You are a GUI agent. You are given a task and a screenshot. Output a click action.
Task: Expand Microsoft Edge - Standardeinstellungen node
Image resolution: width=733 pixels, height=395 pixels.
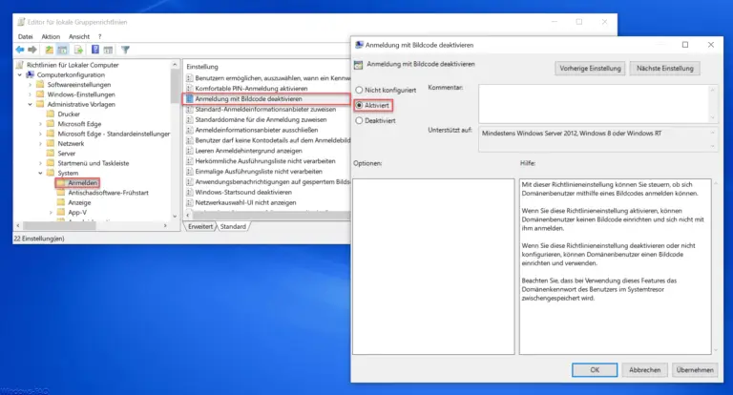[40, 134]
